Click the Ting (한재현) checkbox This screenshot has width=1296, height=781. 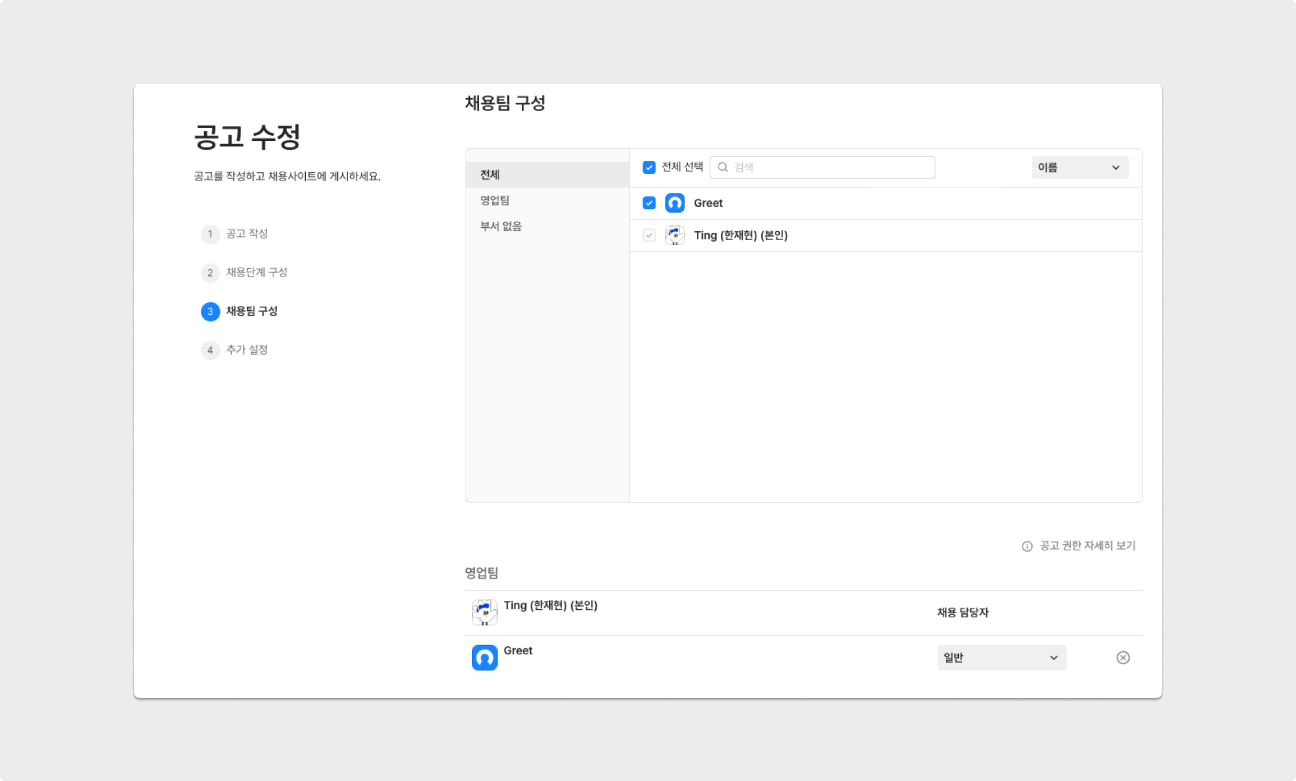649,236
